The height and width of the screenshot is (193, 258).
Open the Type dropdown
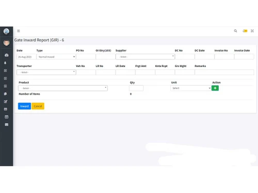(56, 57)
